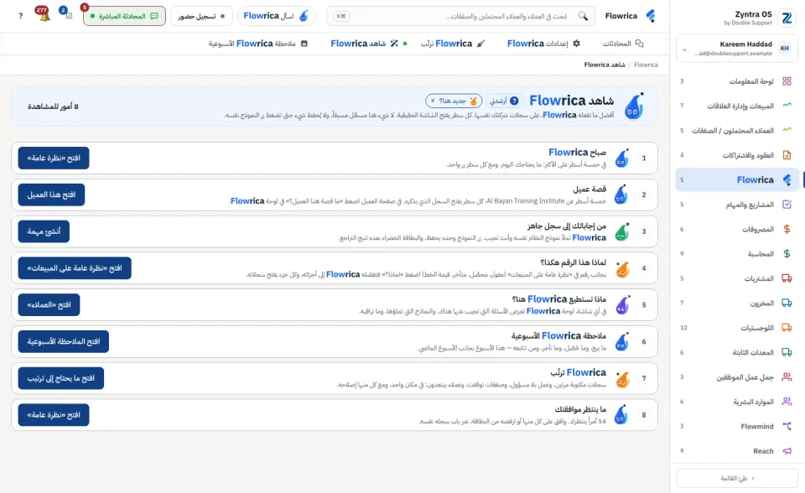The height and width of the screenshot is (493, 805).
Task: Click the أرشدني guide button
Action: [x=504, y=101]
